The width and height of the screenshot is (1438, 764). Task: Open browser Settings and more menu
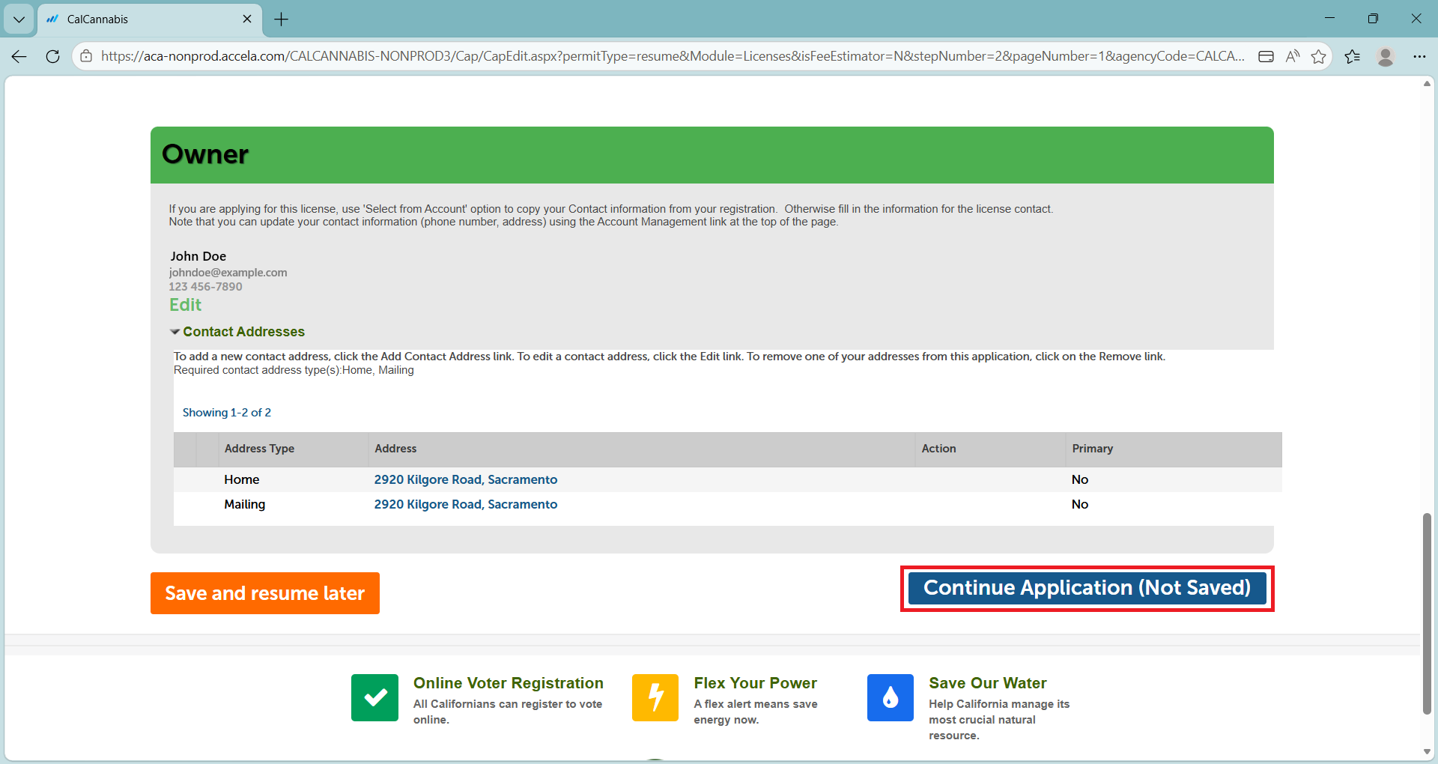coord(1419,56)
